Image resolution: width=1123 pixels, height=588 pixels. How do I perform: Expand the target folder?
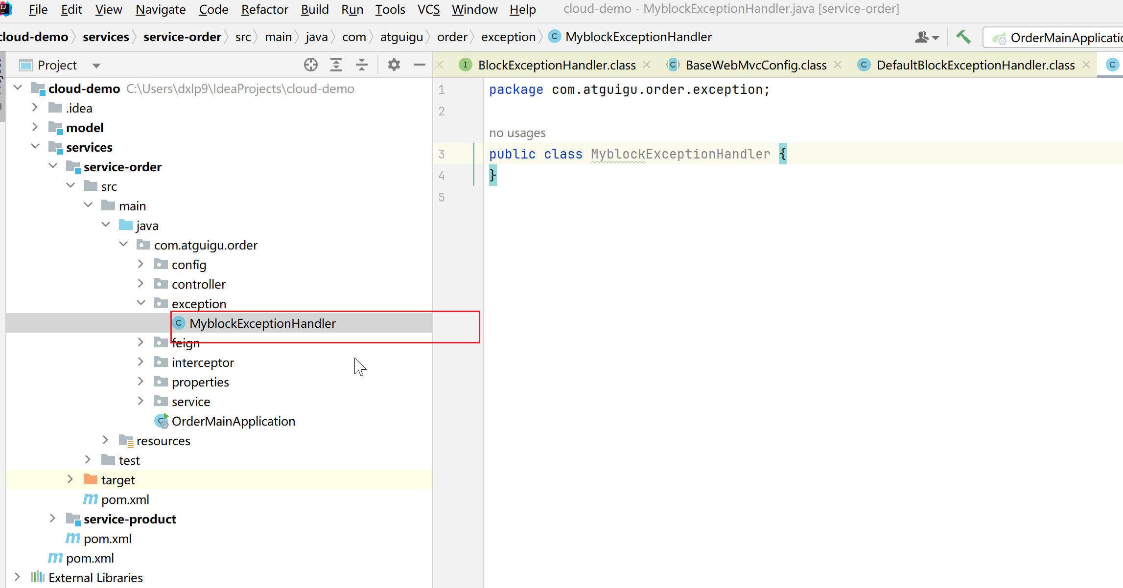click(x=70, y=479)
